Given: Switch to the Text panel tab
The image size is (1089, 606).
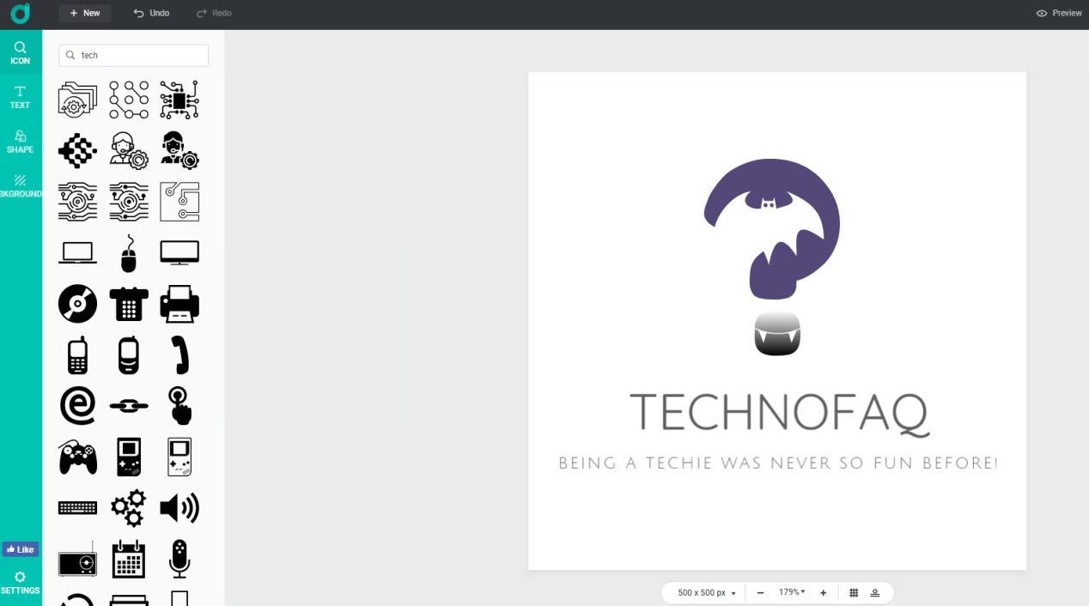Looking at the screenshot, I should point(20,97).
